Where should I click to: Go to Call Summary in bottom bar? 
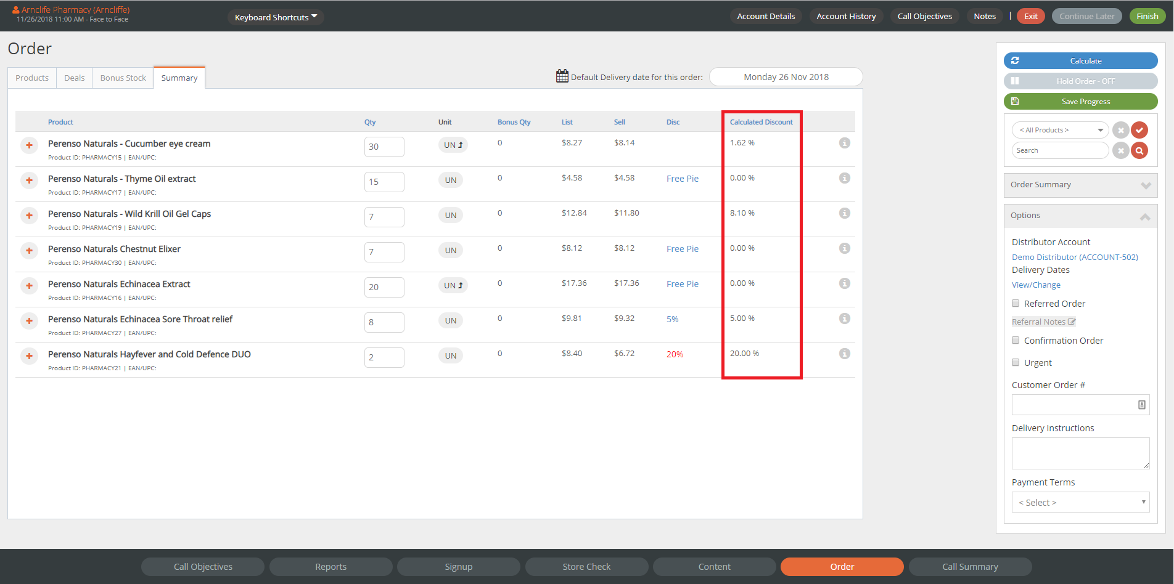[970, 567]
